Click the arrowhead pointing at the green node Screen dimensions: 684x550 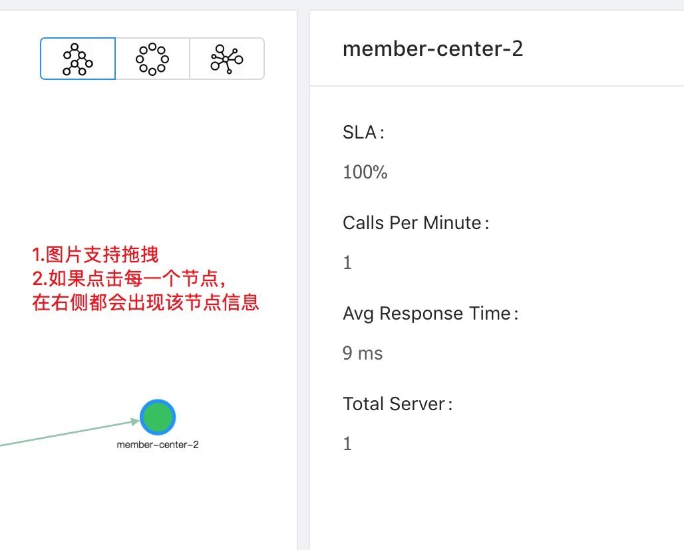coord(135,421)
